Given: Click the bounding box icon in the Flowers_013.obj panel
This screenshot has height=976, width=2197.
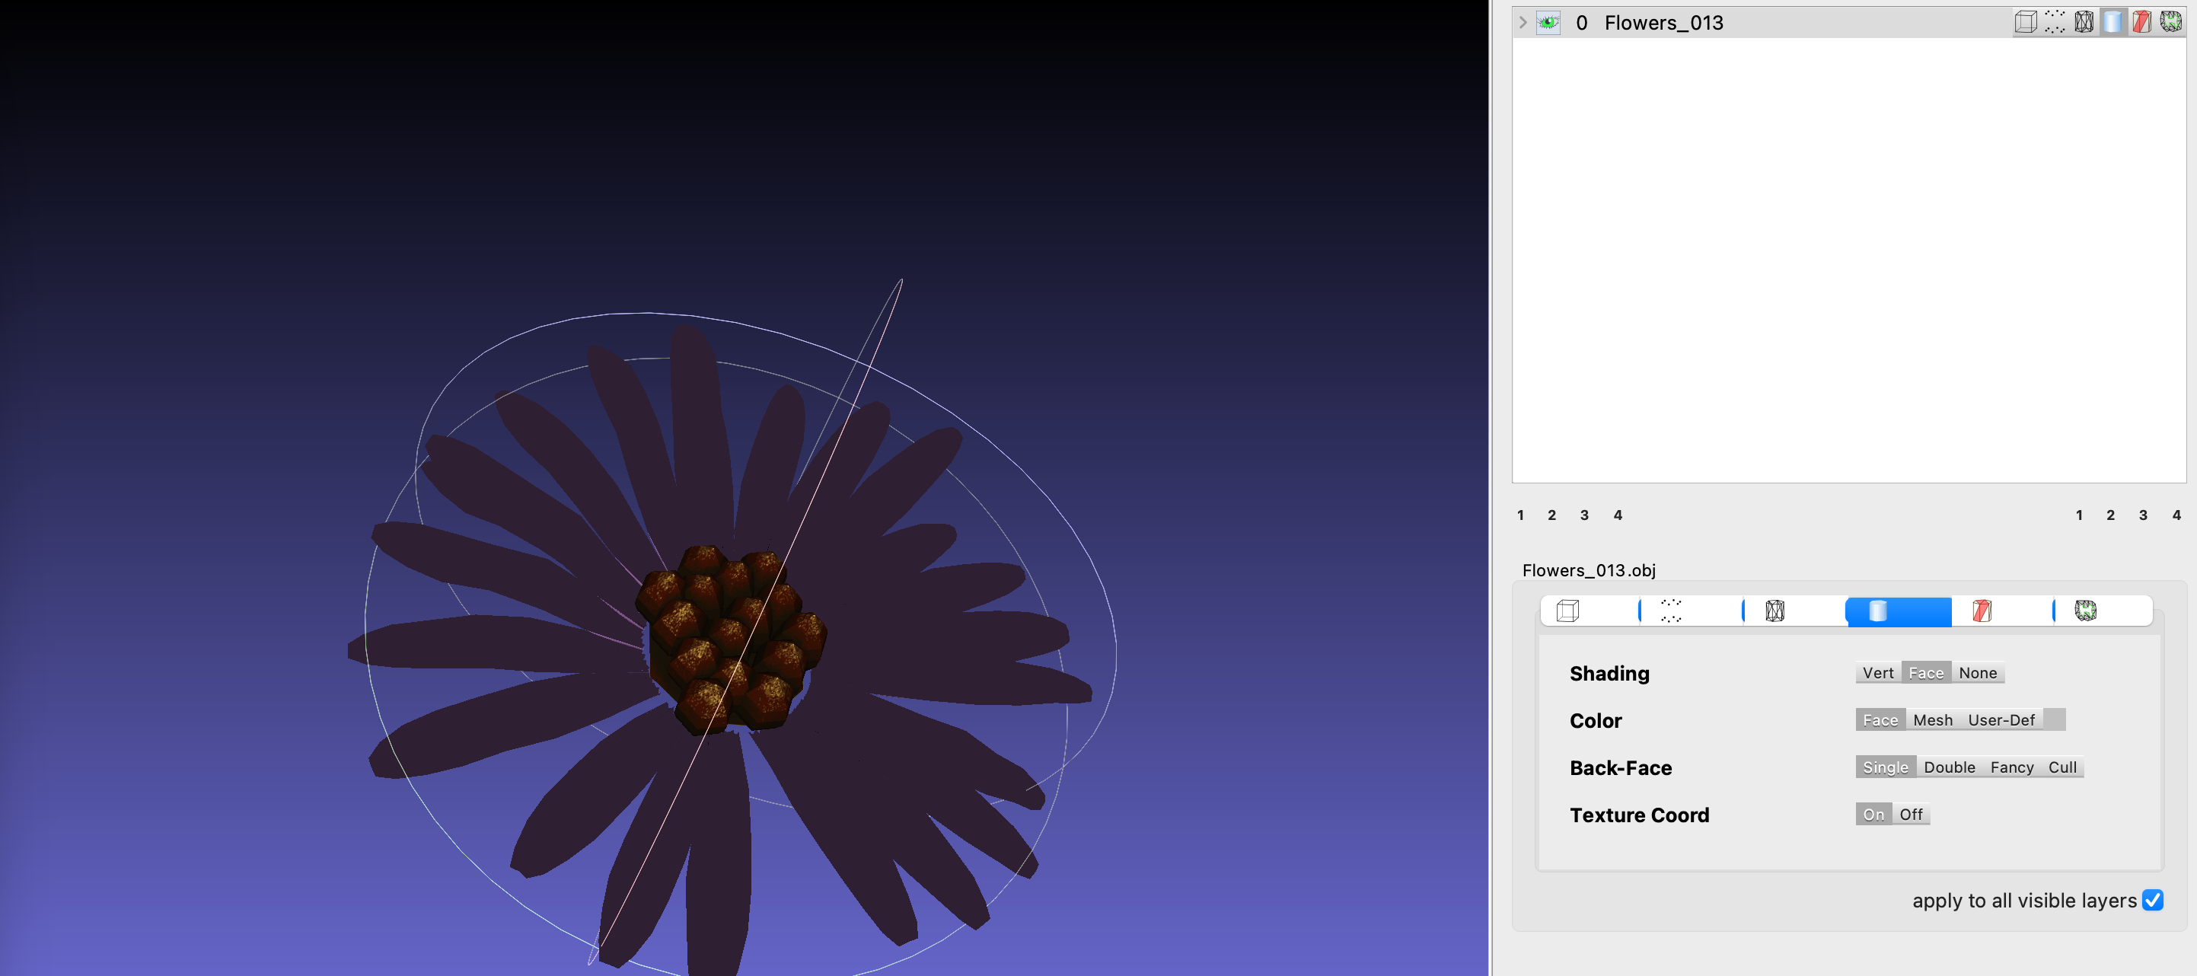Looking at the screenshot, I should point(1567,611).
